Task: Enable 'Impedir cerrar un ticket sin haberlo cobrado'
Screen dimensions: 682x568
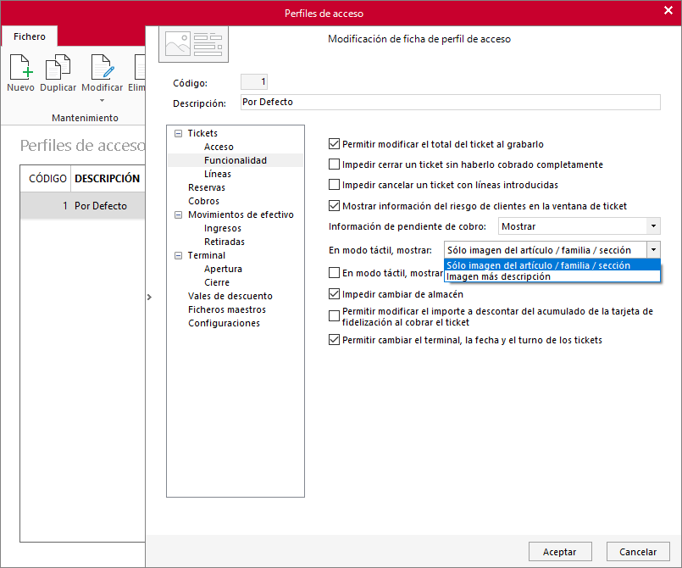Action: point(334,164)
